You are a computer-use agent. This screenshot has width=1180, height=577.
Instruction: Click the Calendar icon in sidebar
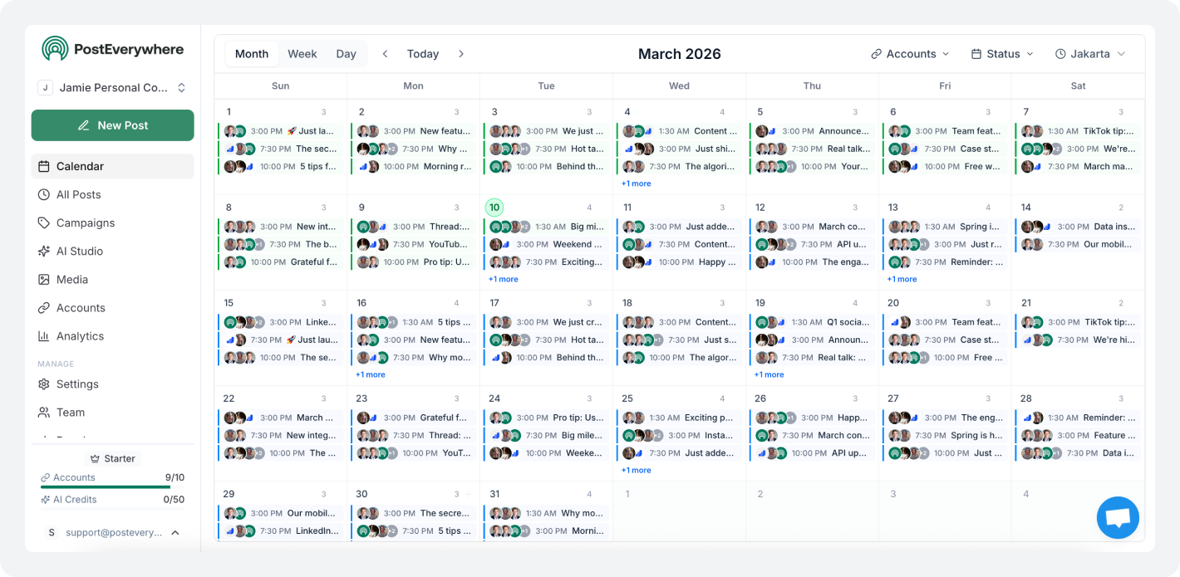pos(44,166)
